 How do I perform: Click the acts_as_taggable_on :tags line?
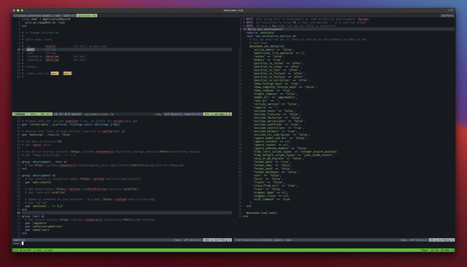click(x=45, y=23)
